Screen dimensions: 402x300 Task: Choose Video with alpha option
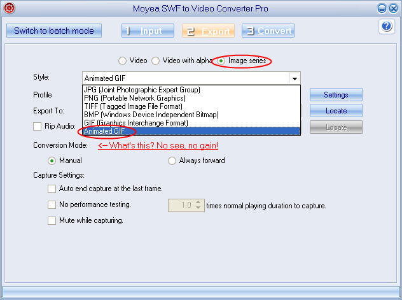(x=155, y=61)
